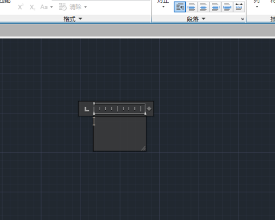The image size is (275, 220).
Task: Set a tab stop on the text ruler
Action: [x=120, y=109]
